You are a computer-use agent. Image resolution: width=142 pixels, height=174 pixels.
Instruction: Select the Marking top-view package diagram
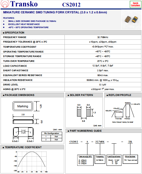pos(23,106)
